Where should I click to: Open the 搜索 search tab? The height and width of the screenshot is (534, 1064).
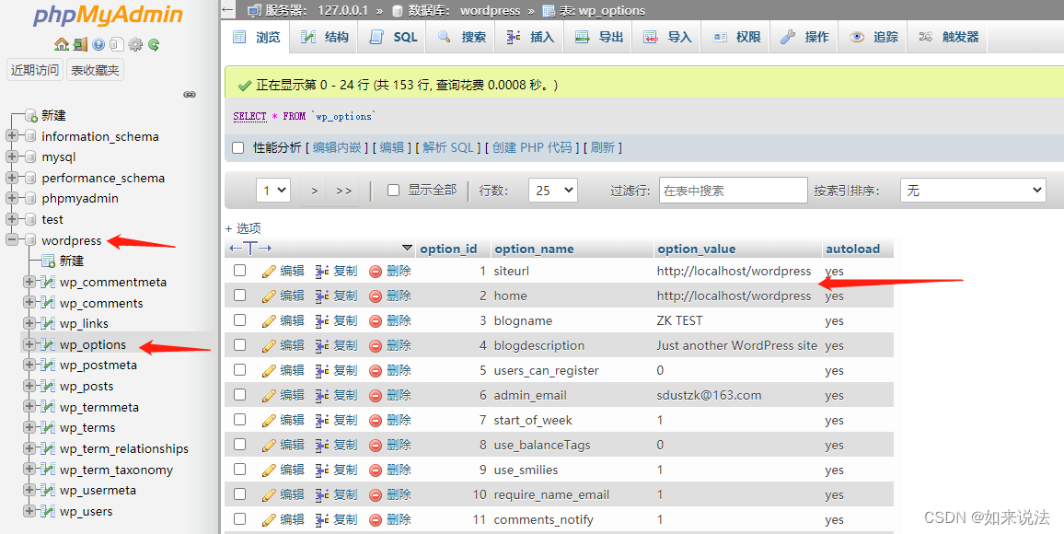[x=462, y=38]
